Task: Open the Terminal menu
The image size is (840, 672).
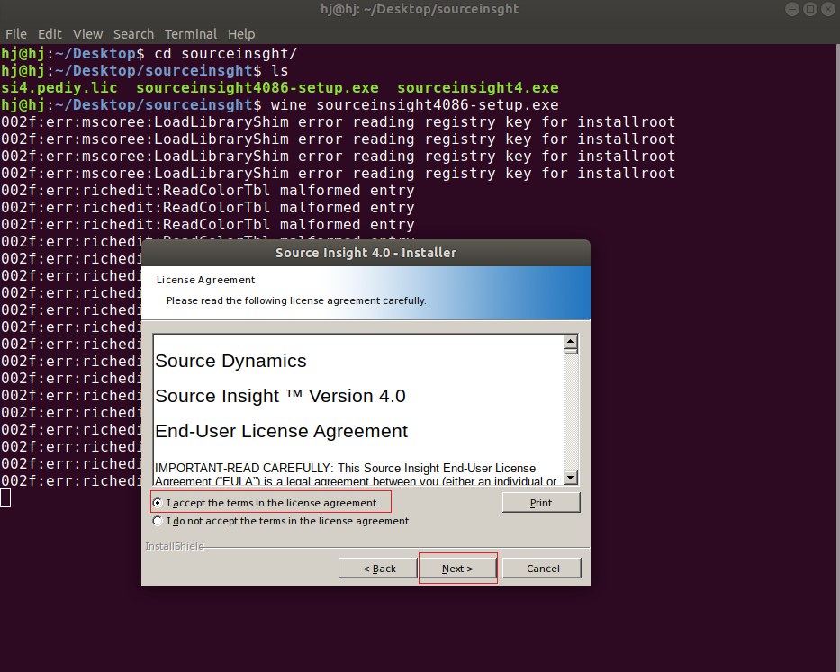Action: pos(190,33)
